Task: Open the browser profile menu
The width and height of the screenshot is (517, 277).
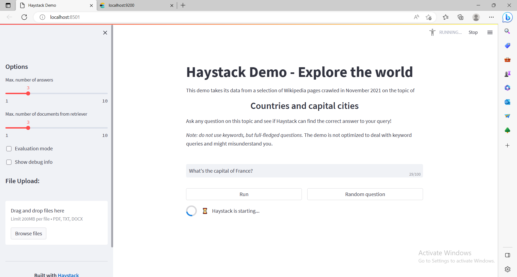Action: coord(476,17)
